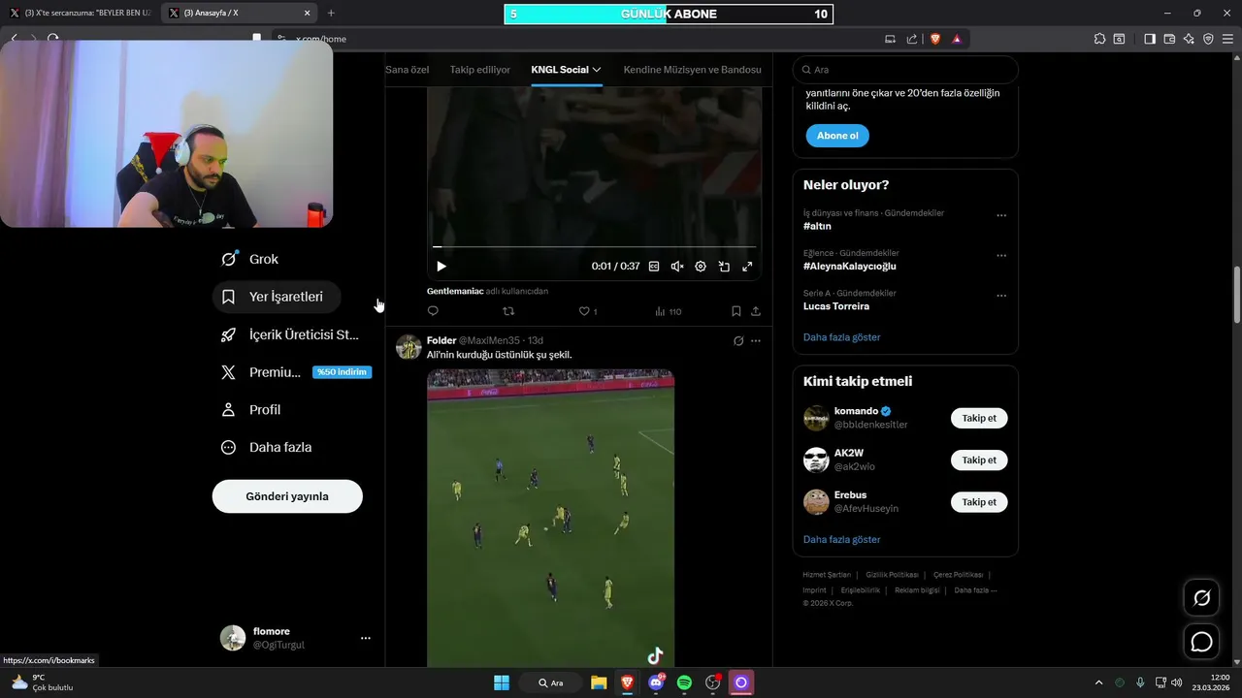Toggle the browser sidebar panel
Image resolution: width=1242 pixels, height=698 pixels.
(1150, 39)
